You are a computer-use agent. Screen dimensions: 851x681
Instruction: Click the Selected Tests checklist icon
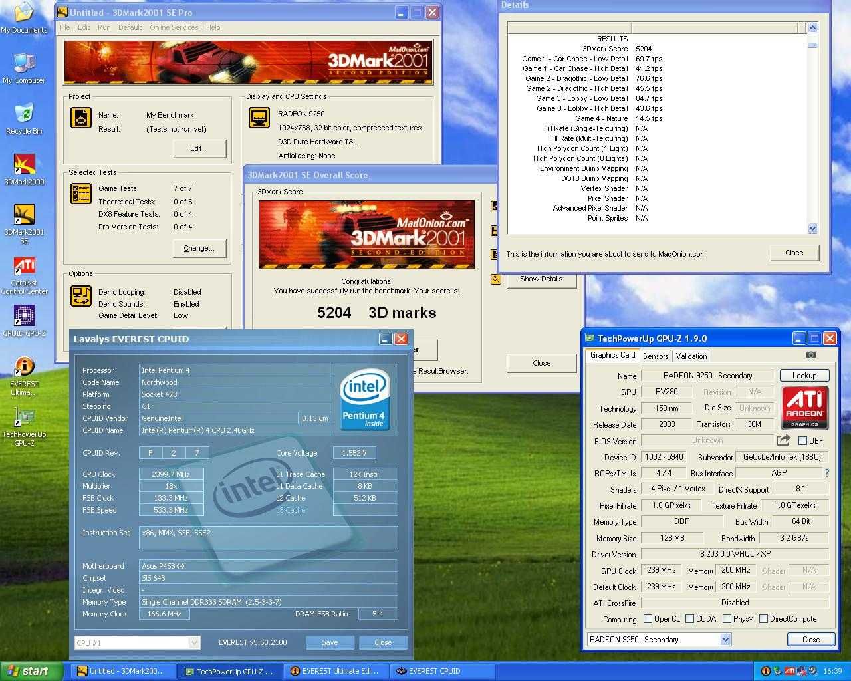[80, 194]
